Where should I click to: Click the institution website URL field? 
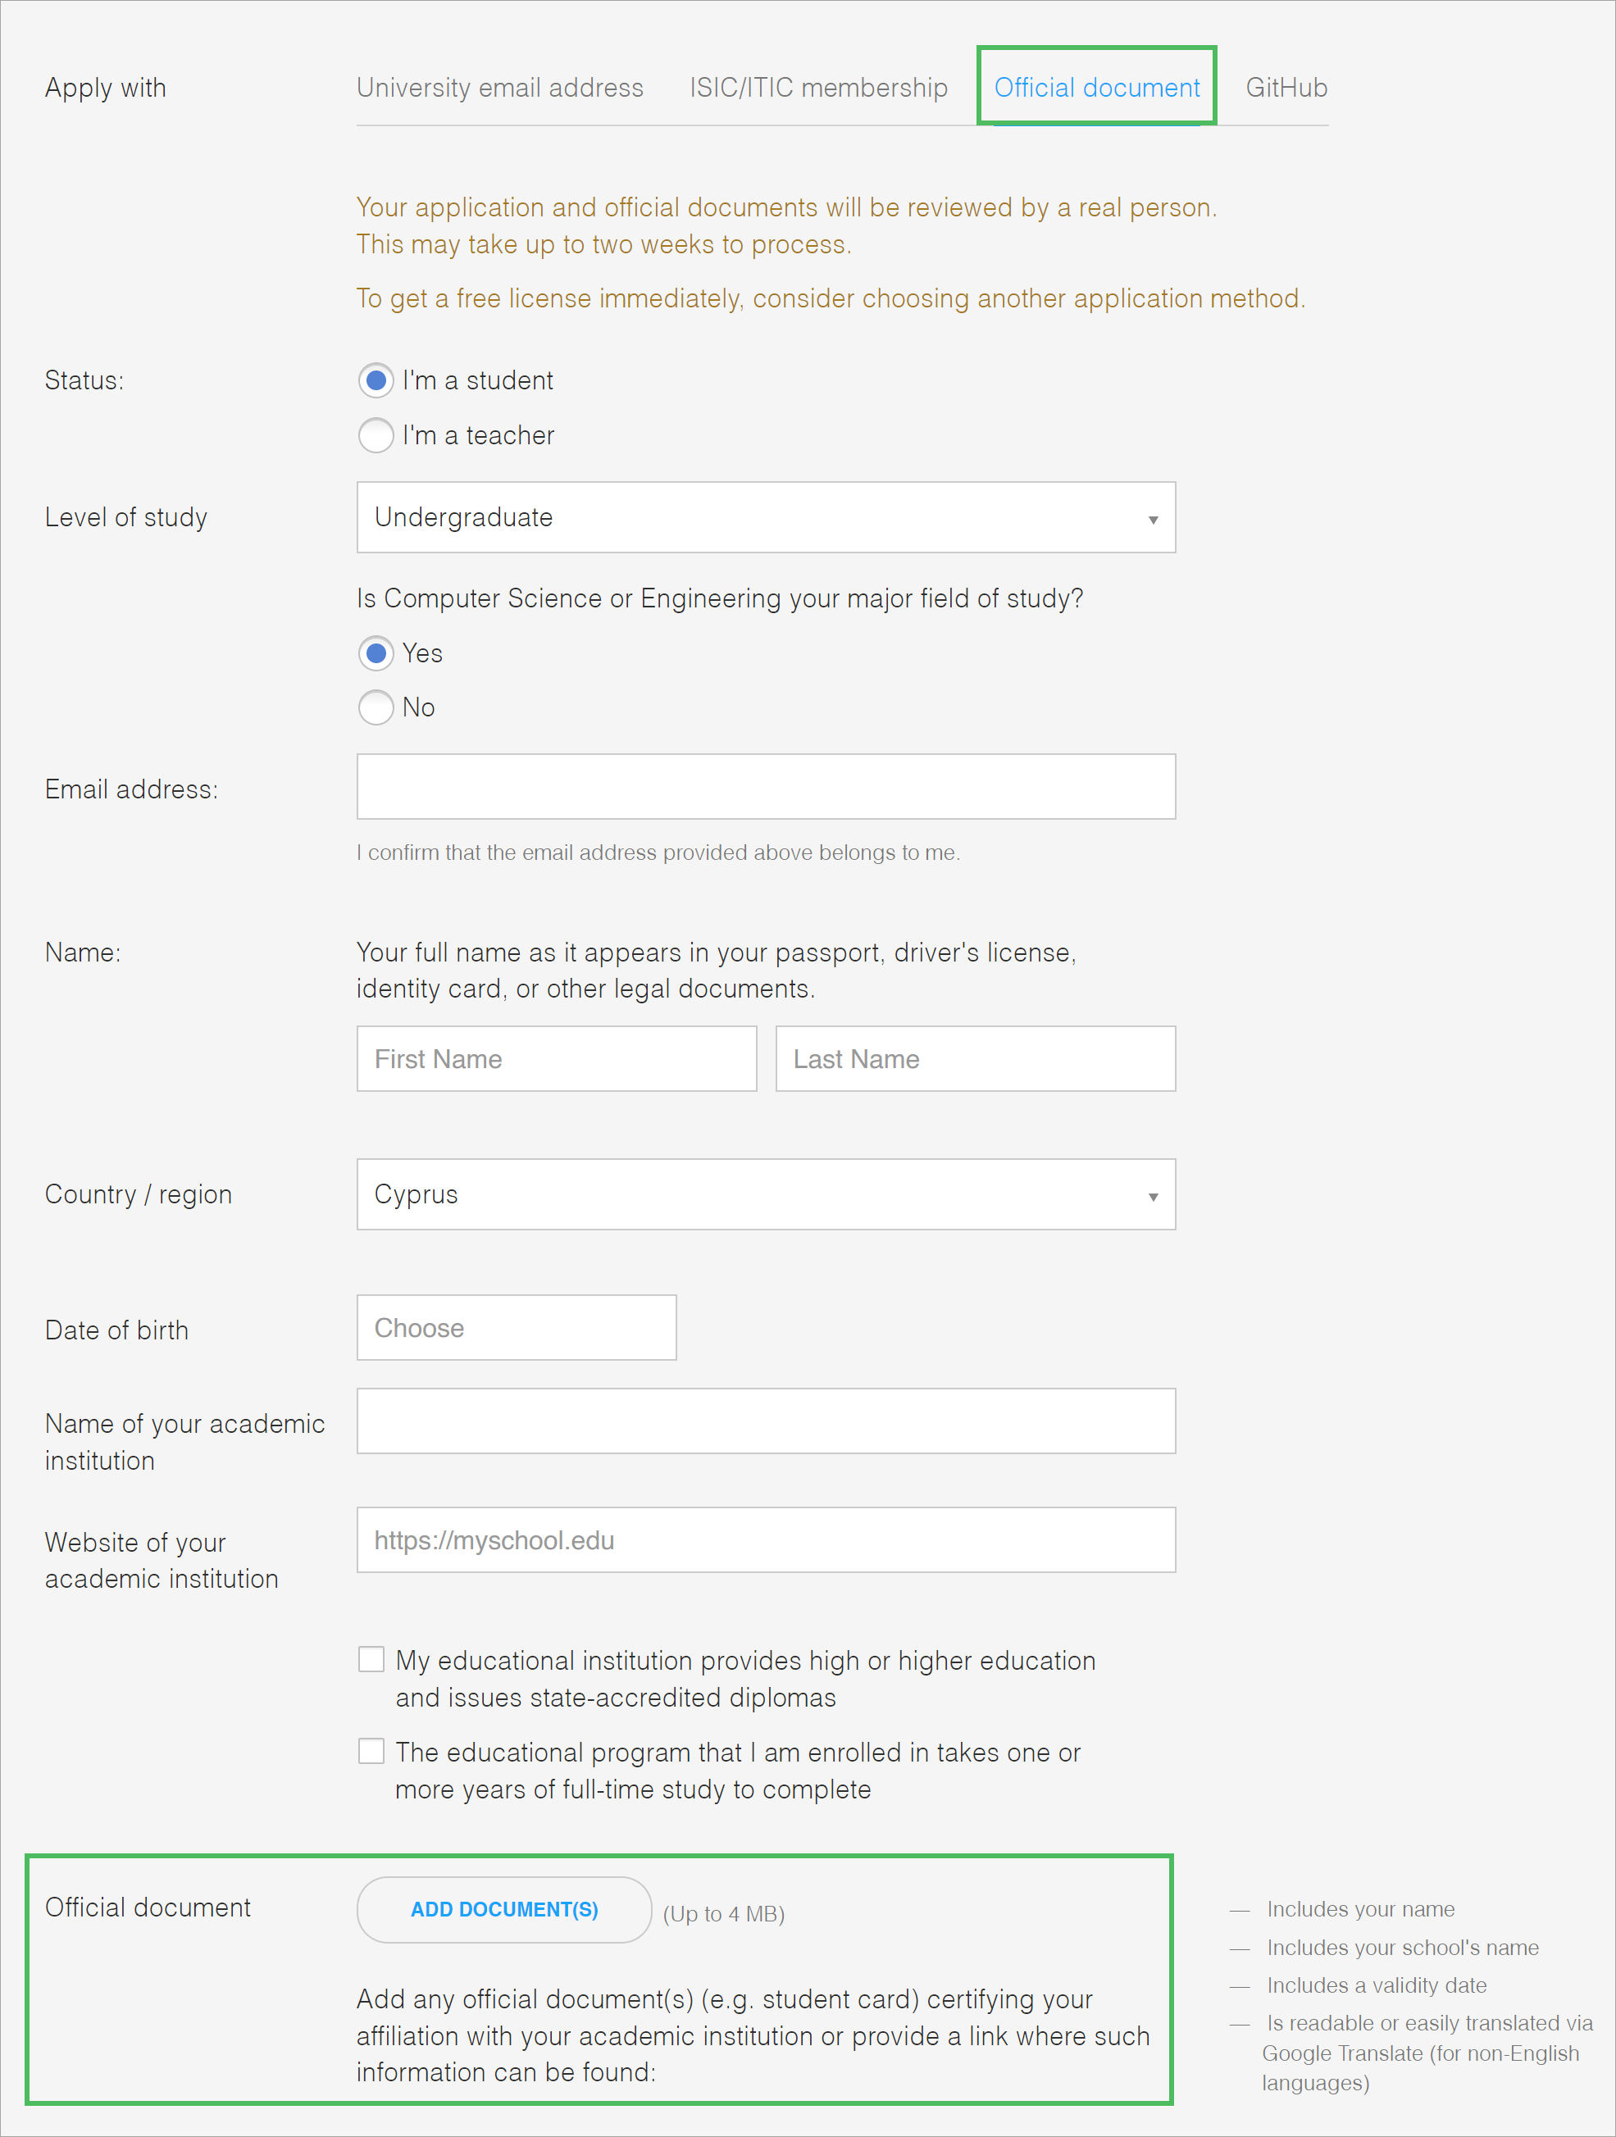click(x=764, y=1541)
